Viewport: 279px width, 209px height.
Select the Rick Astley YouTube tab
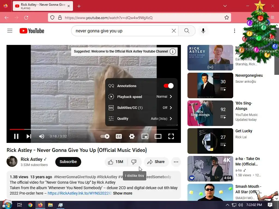pyautogui.click(x=43, y=6)
